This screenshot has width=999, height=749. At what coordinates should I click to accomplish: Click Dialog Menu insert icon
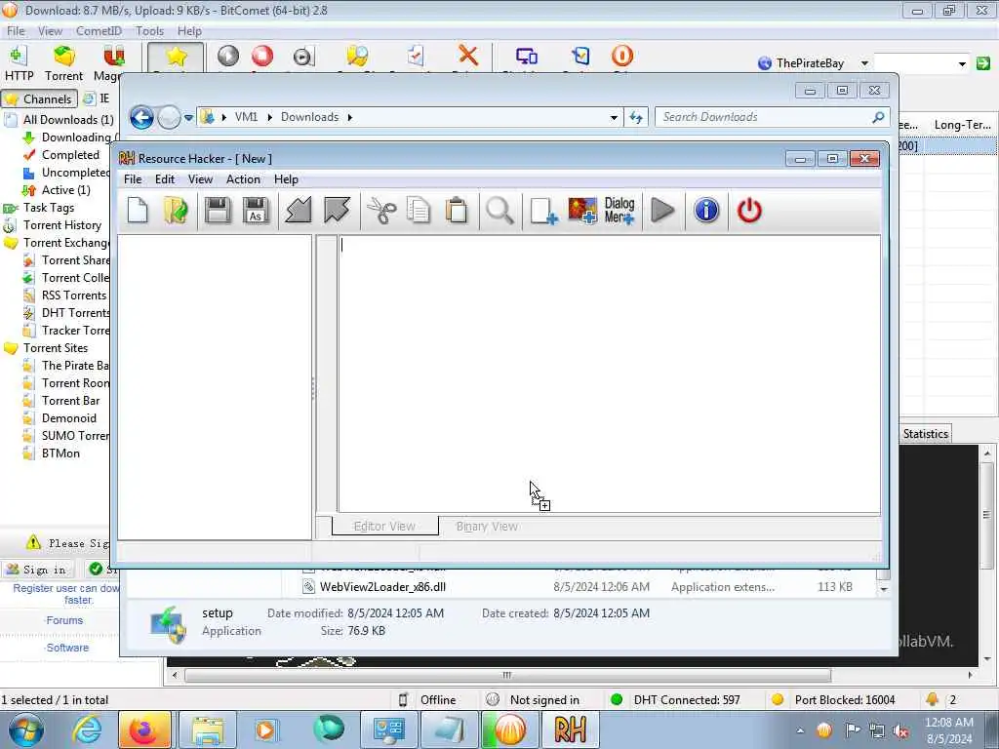click(x=619, y=211)
